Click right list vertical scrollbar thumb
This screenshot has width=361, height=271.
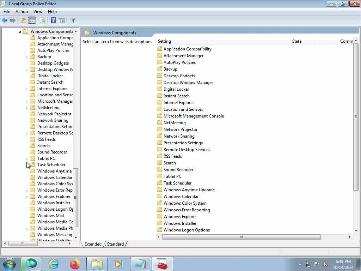[356, 117]
